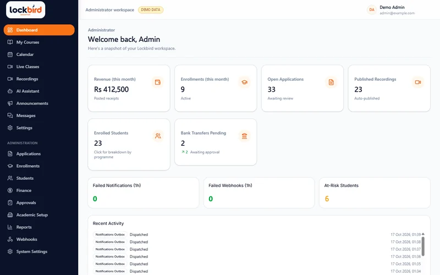Click the Open Applications count 33
The image size is (440, 275).
tap(271, 90)
